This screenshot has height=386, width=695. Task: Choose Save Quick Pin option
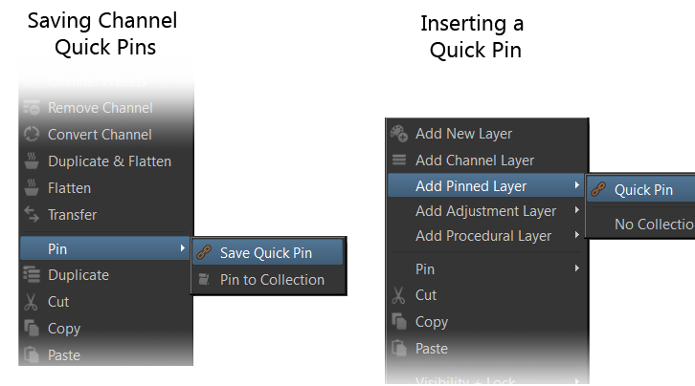tap(266, 253)
